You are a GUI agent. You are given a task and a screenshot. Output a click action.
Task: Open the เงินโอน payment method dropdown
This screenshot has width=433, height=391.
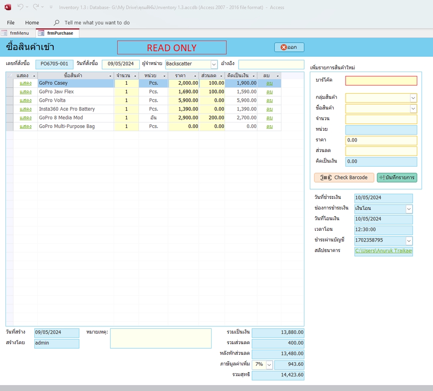410,209
